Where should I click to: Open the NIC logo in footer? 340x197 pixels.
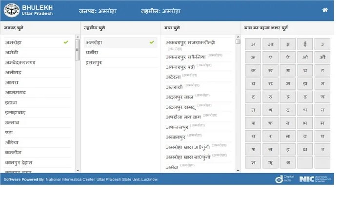click(315, 179)
